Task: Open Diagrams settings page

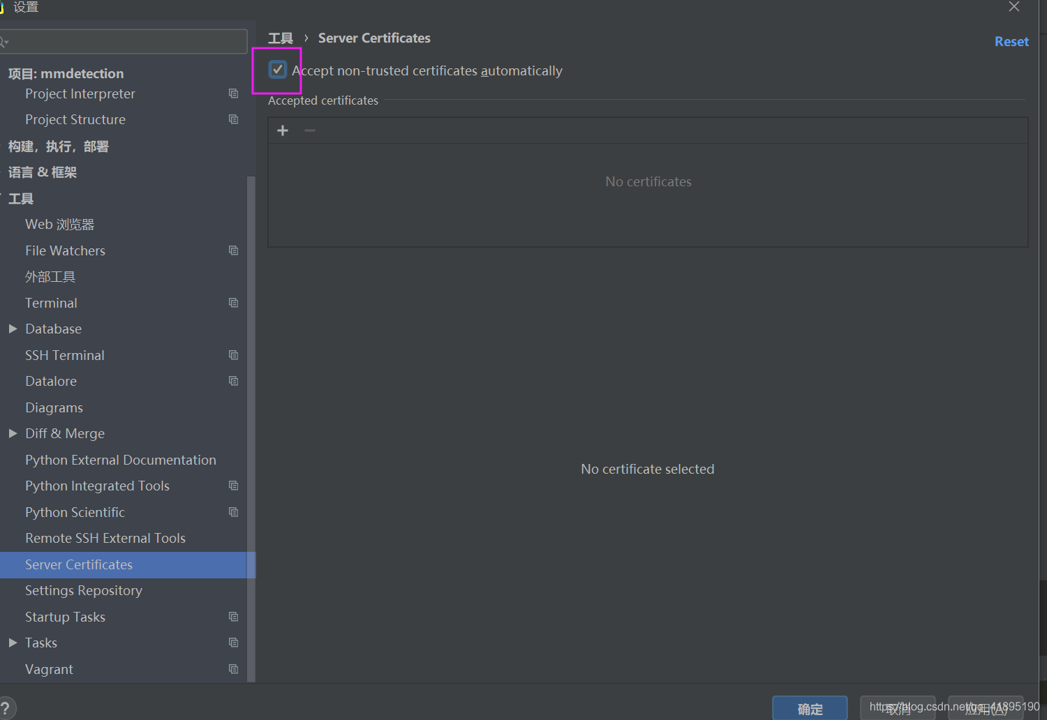Action: coord(54,407)
